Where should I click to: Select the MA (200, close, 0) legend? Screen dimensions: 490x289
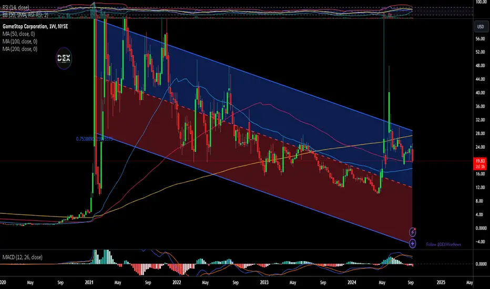point(19,49)
